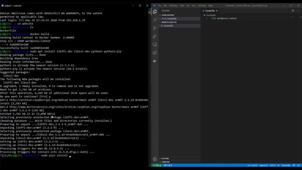Click the Dockerfile language mode indicator
The height and width of the screenshot is (170, 302).
(286, 165)
